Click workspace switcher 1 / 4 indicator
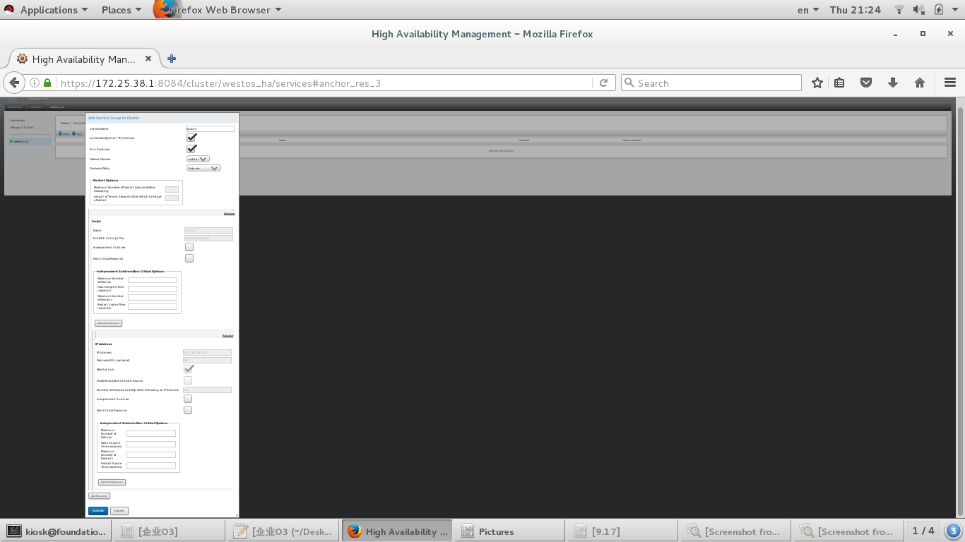Image resolution: width=965 pixels, height=542 pixels. click(923, 531)
